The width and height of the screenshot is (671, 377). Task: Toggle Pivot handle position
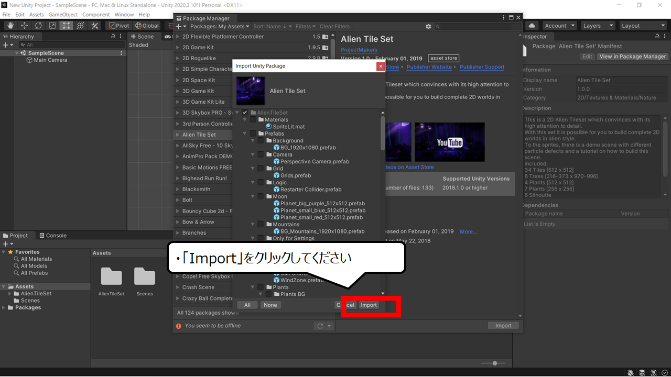(119, 26)
